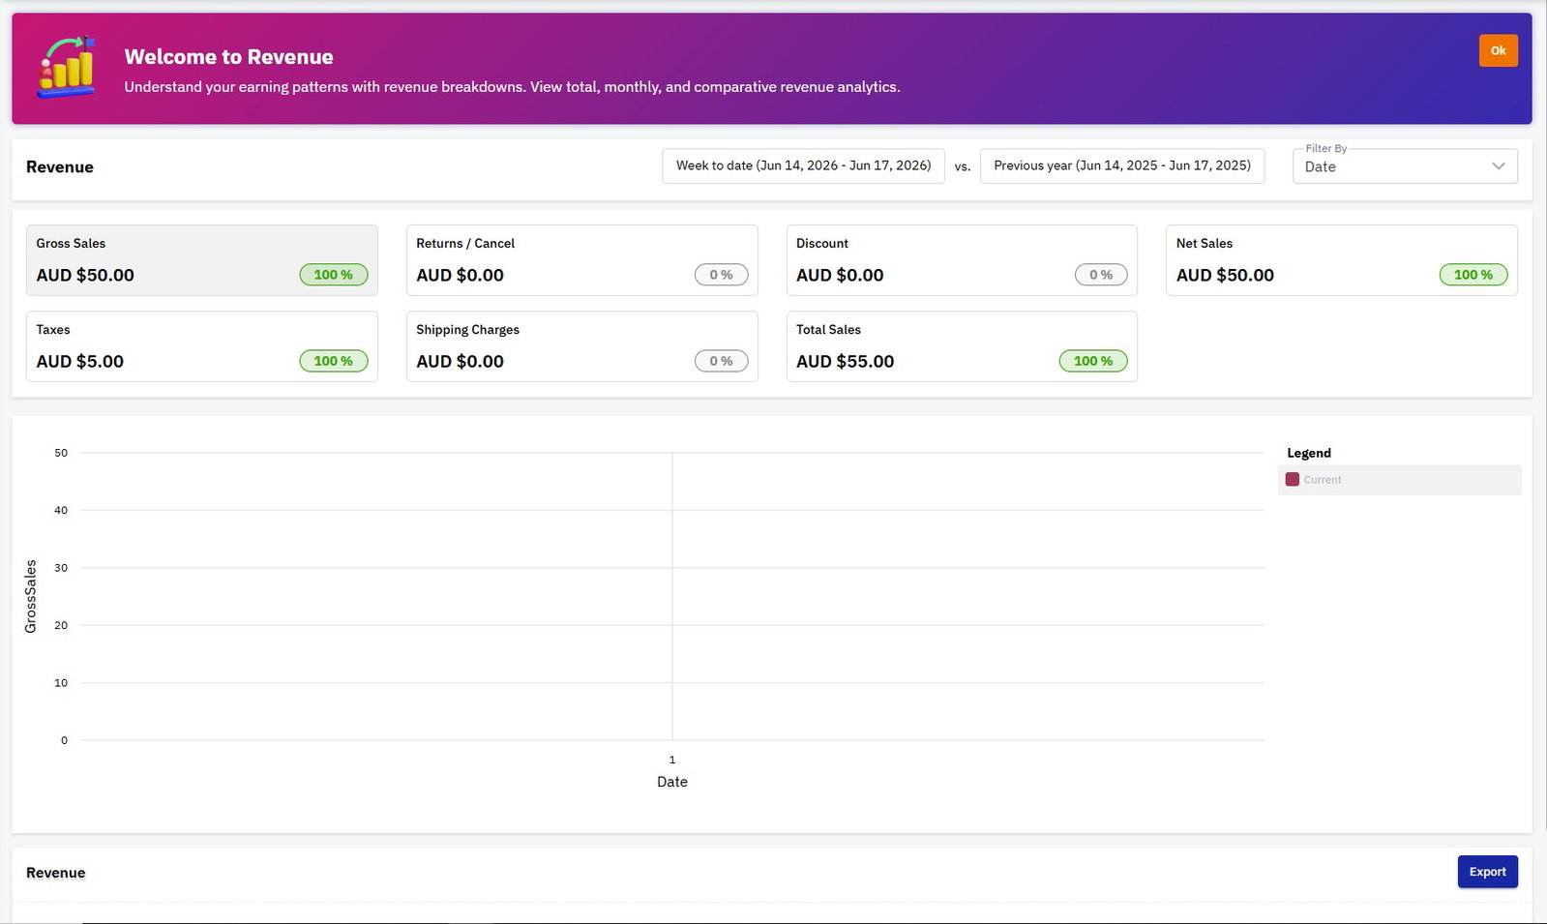Image resolution: width=1547 pixels, height=924 pixels.
Task: Select the Total Sales metric card
Action: 962,346
